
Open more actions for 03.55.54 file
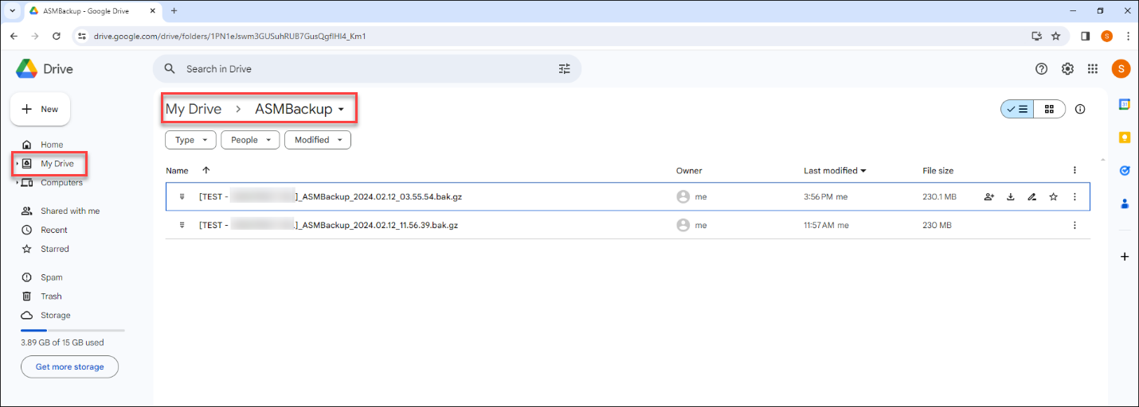[x=1074, y=197]
